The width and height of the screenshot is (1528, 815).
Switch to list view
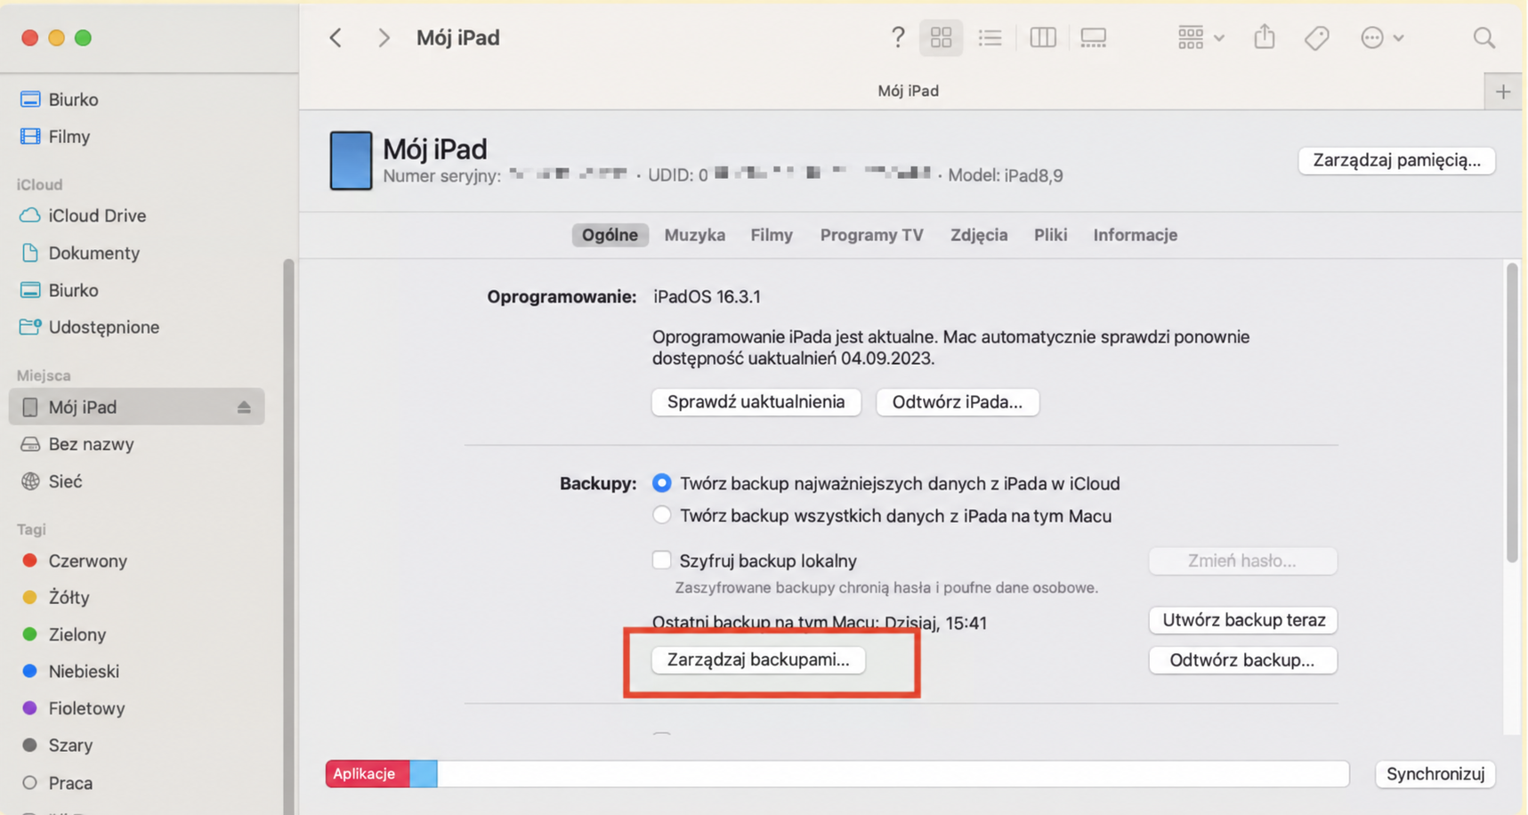click(990, 37)
